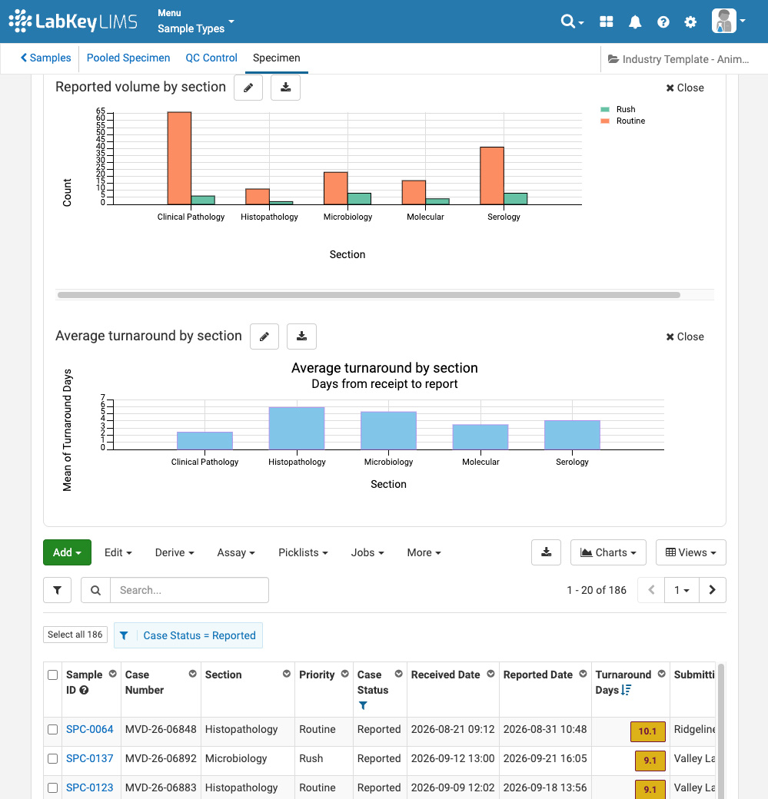
Task: Click the LabKey LIMS logo
Action: pos(73,22)
